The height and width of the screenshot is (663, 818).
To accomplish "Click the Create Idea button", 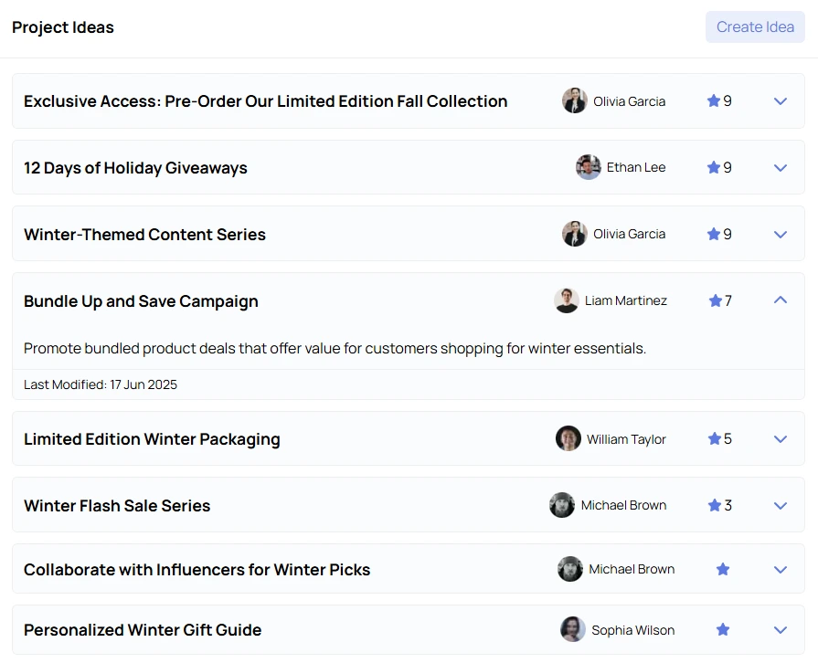I will 755,27.
